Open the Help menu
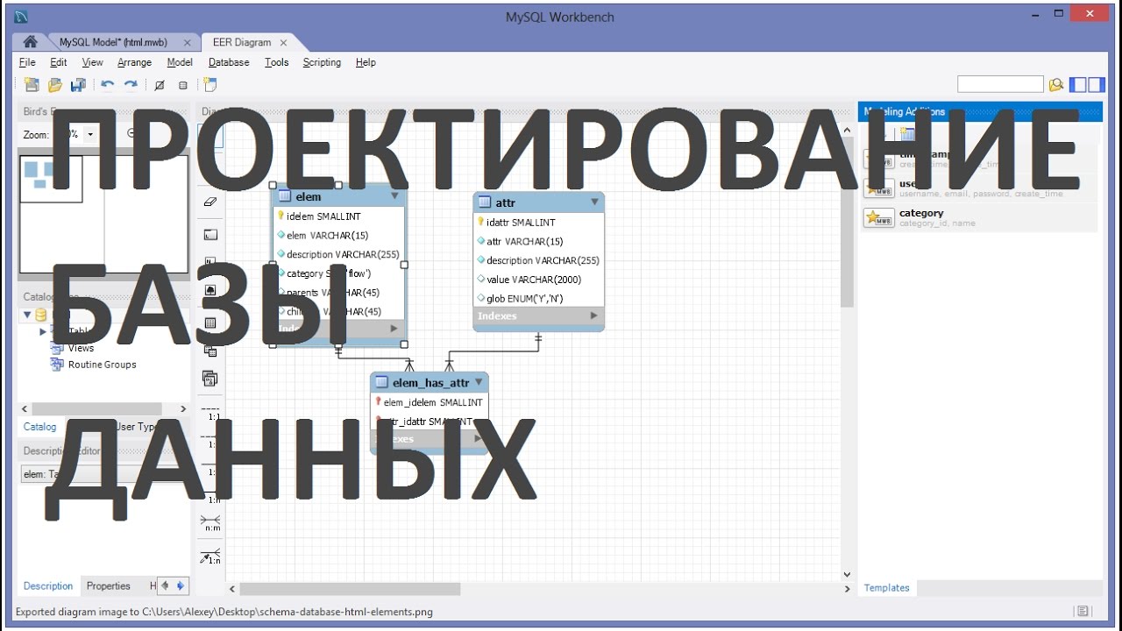 coord(366,62)
